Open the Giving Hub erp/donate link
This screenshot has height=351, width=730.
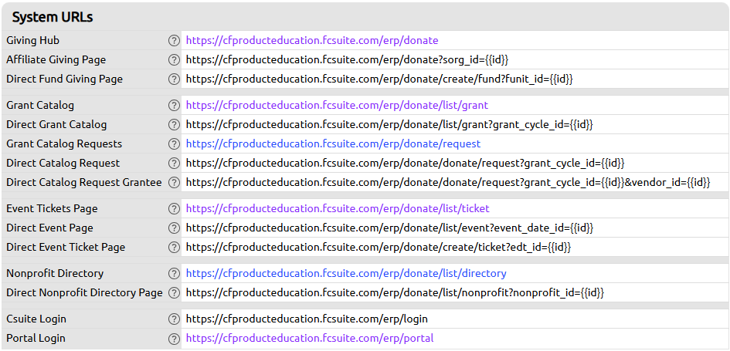pyautogui.click(x=312, y=40)
